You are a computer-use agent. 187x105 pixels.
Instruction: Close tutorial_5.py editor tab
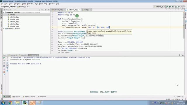click(x=79, y=10)
